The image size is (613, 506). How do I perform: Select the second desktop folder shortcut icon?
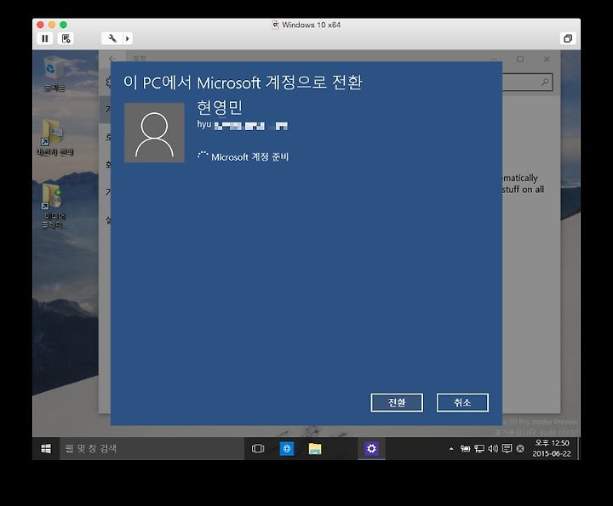(x=55, y=138)
